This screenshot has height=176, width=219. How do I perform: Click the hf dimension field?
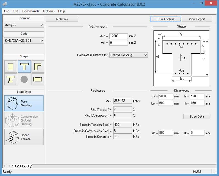[197, 96]
